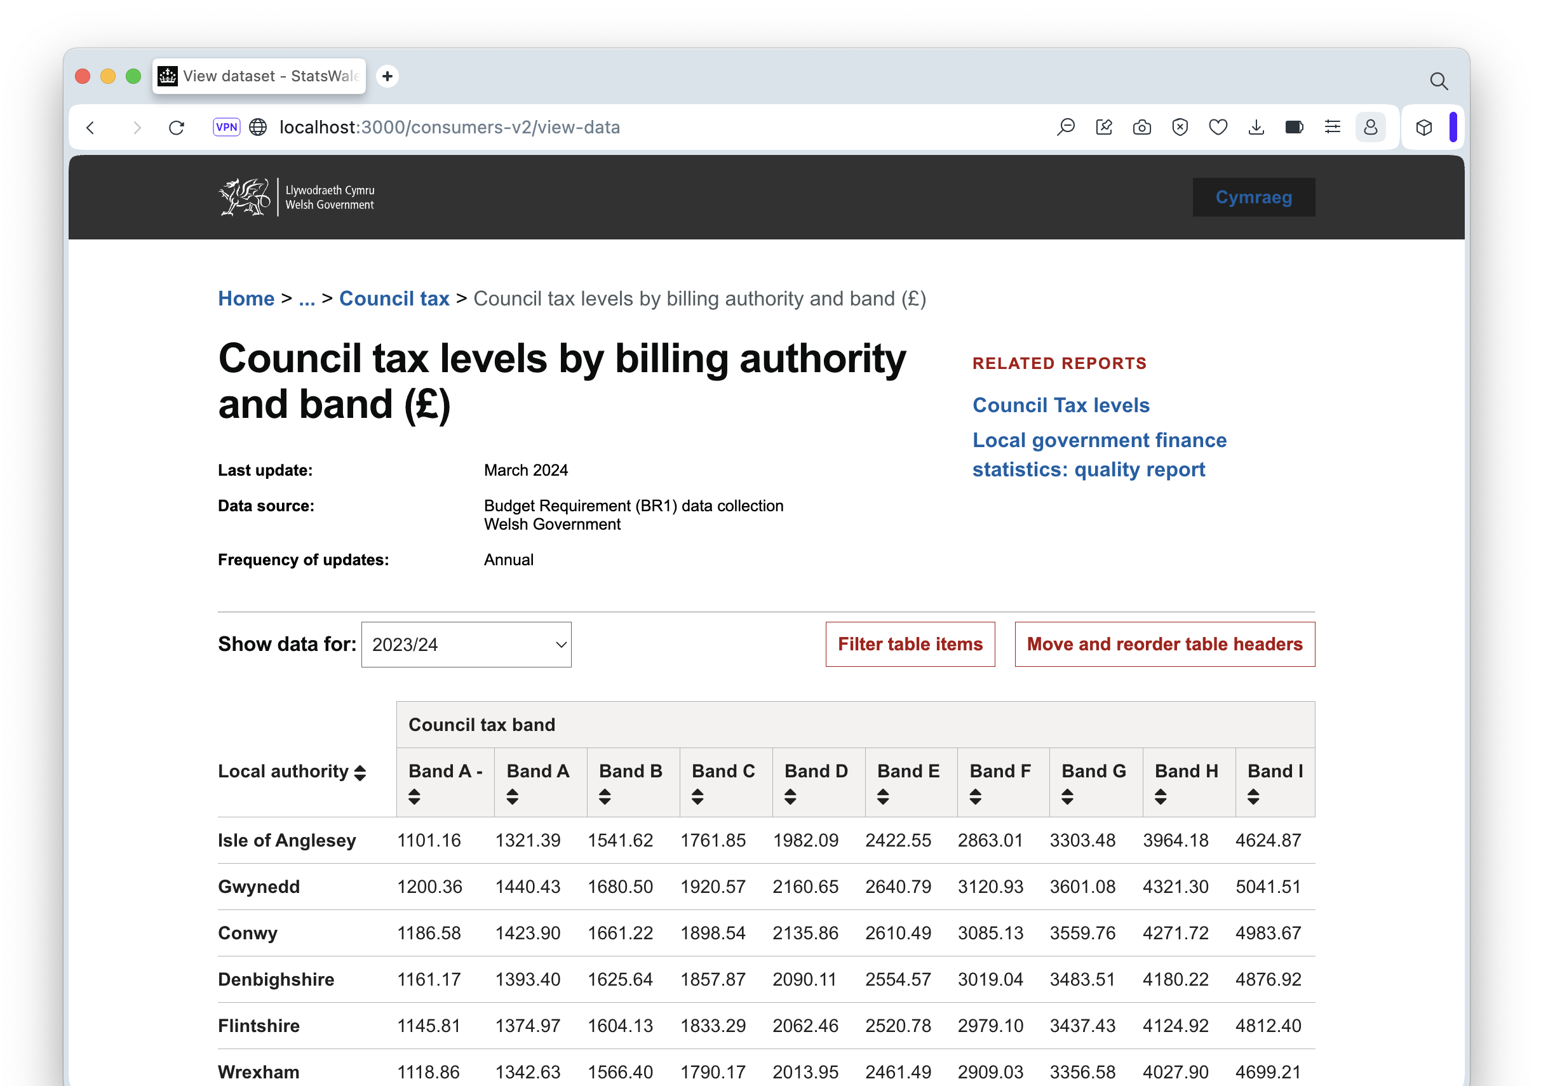Sort the Band D column
Viewport: 1541px width, 1086px height.
[790, 796]
